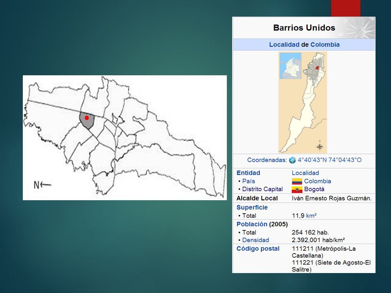The image size is (391, 293).
Task: Click the compass rose on the locality map
Action: point(320,146)
